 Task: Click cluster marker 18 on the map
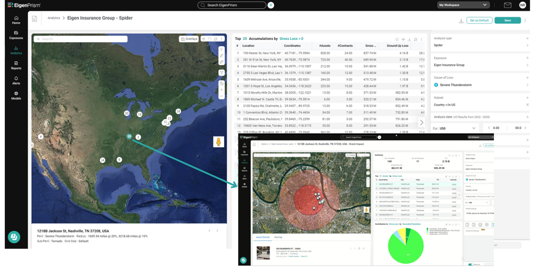tap(178, 111)
